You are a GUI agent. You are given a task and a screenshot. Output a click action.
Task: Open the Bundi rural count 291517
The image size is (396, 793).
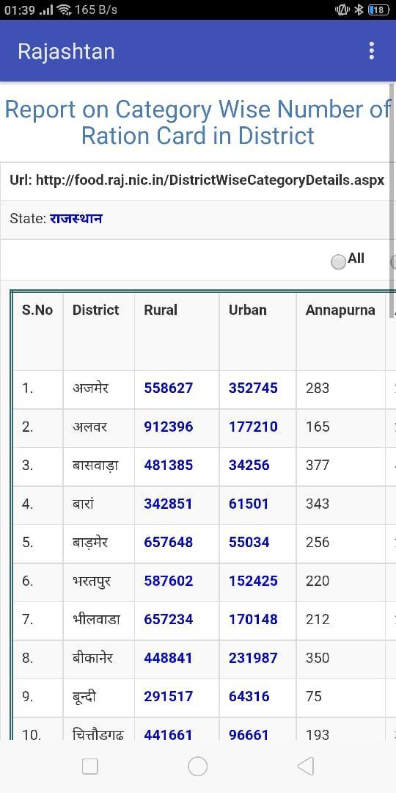(x=168, y=696)
